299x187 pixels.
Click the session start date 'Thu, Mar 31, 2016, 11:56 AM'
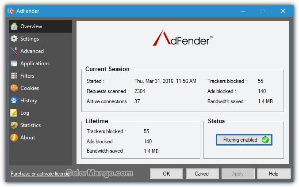pyautogui.click(x=165, y=81)
